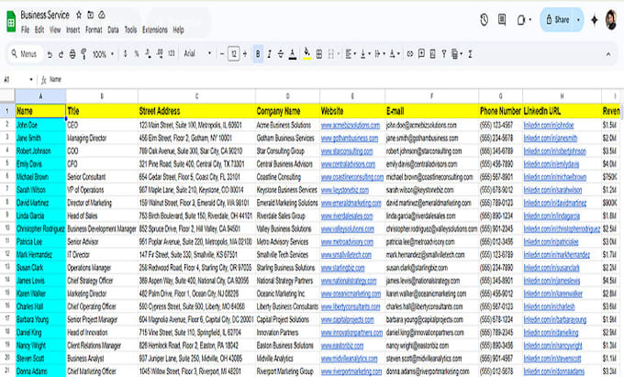Image resolution: width=624 pixels, height=377 pixels.
Task: Open the View menu
Action: pyautogui.click(x=55, y=30)
